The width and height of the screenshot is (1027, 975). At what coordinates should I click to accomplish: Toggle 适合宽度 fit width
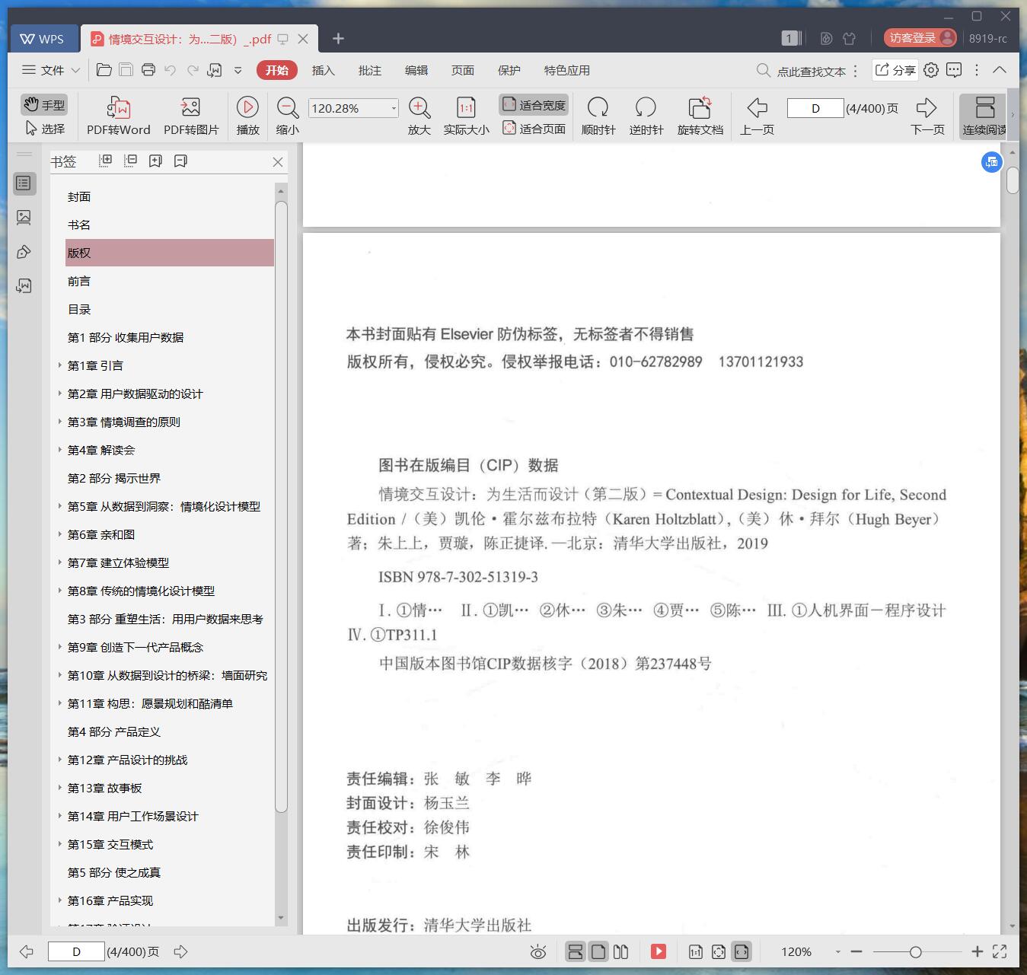[x=534, y=104]
